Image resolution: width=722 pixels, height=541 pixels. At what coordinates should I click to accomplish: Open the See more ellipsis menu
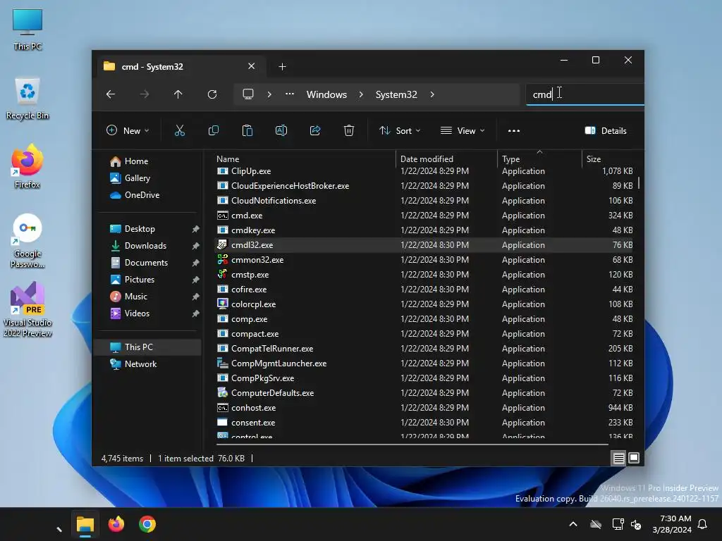pyautogui.click(x=514, y=130)
